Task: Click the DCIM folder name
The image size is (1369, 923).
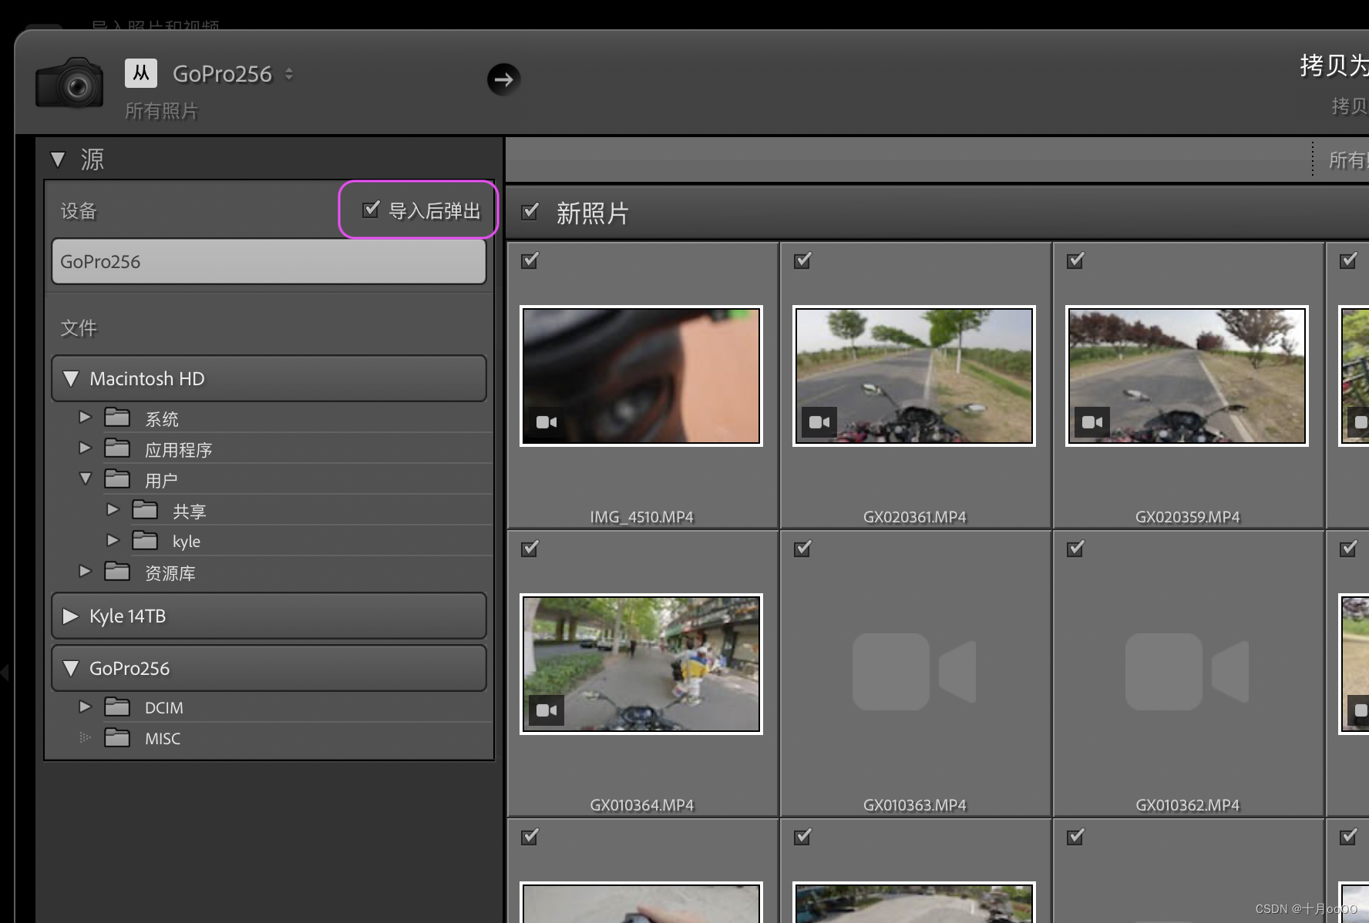Action: tap(163, 708)
